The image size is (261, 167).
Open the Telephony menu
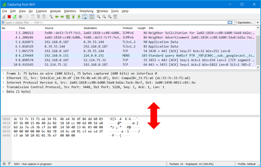point(86,11)
